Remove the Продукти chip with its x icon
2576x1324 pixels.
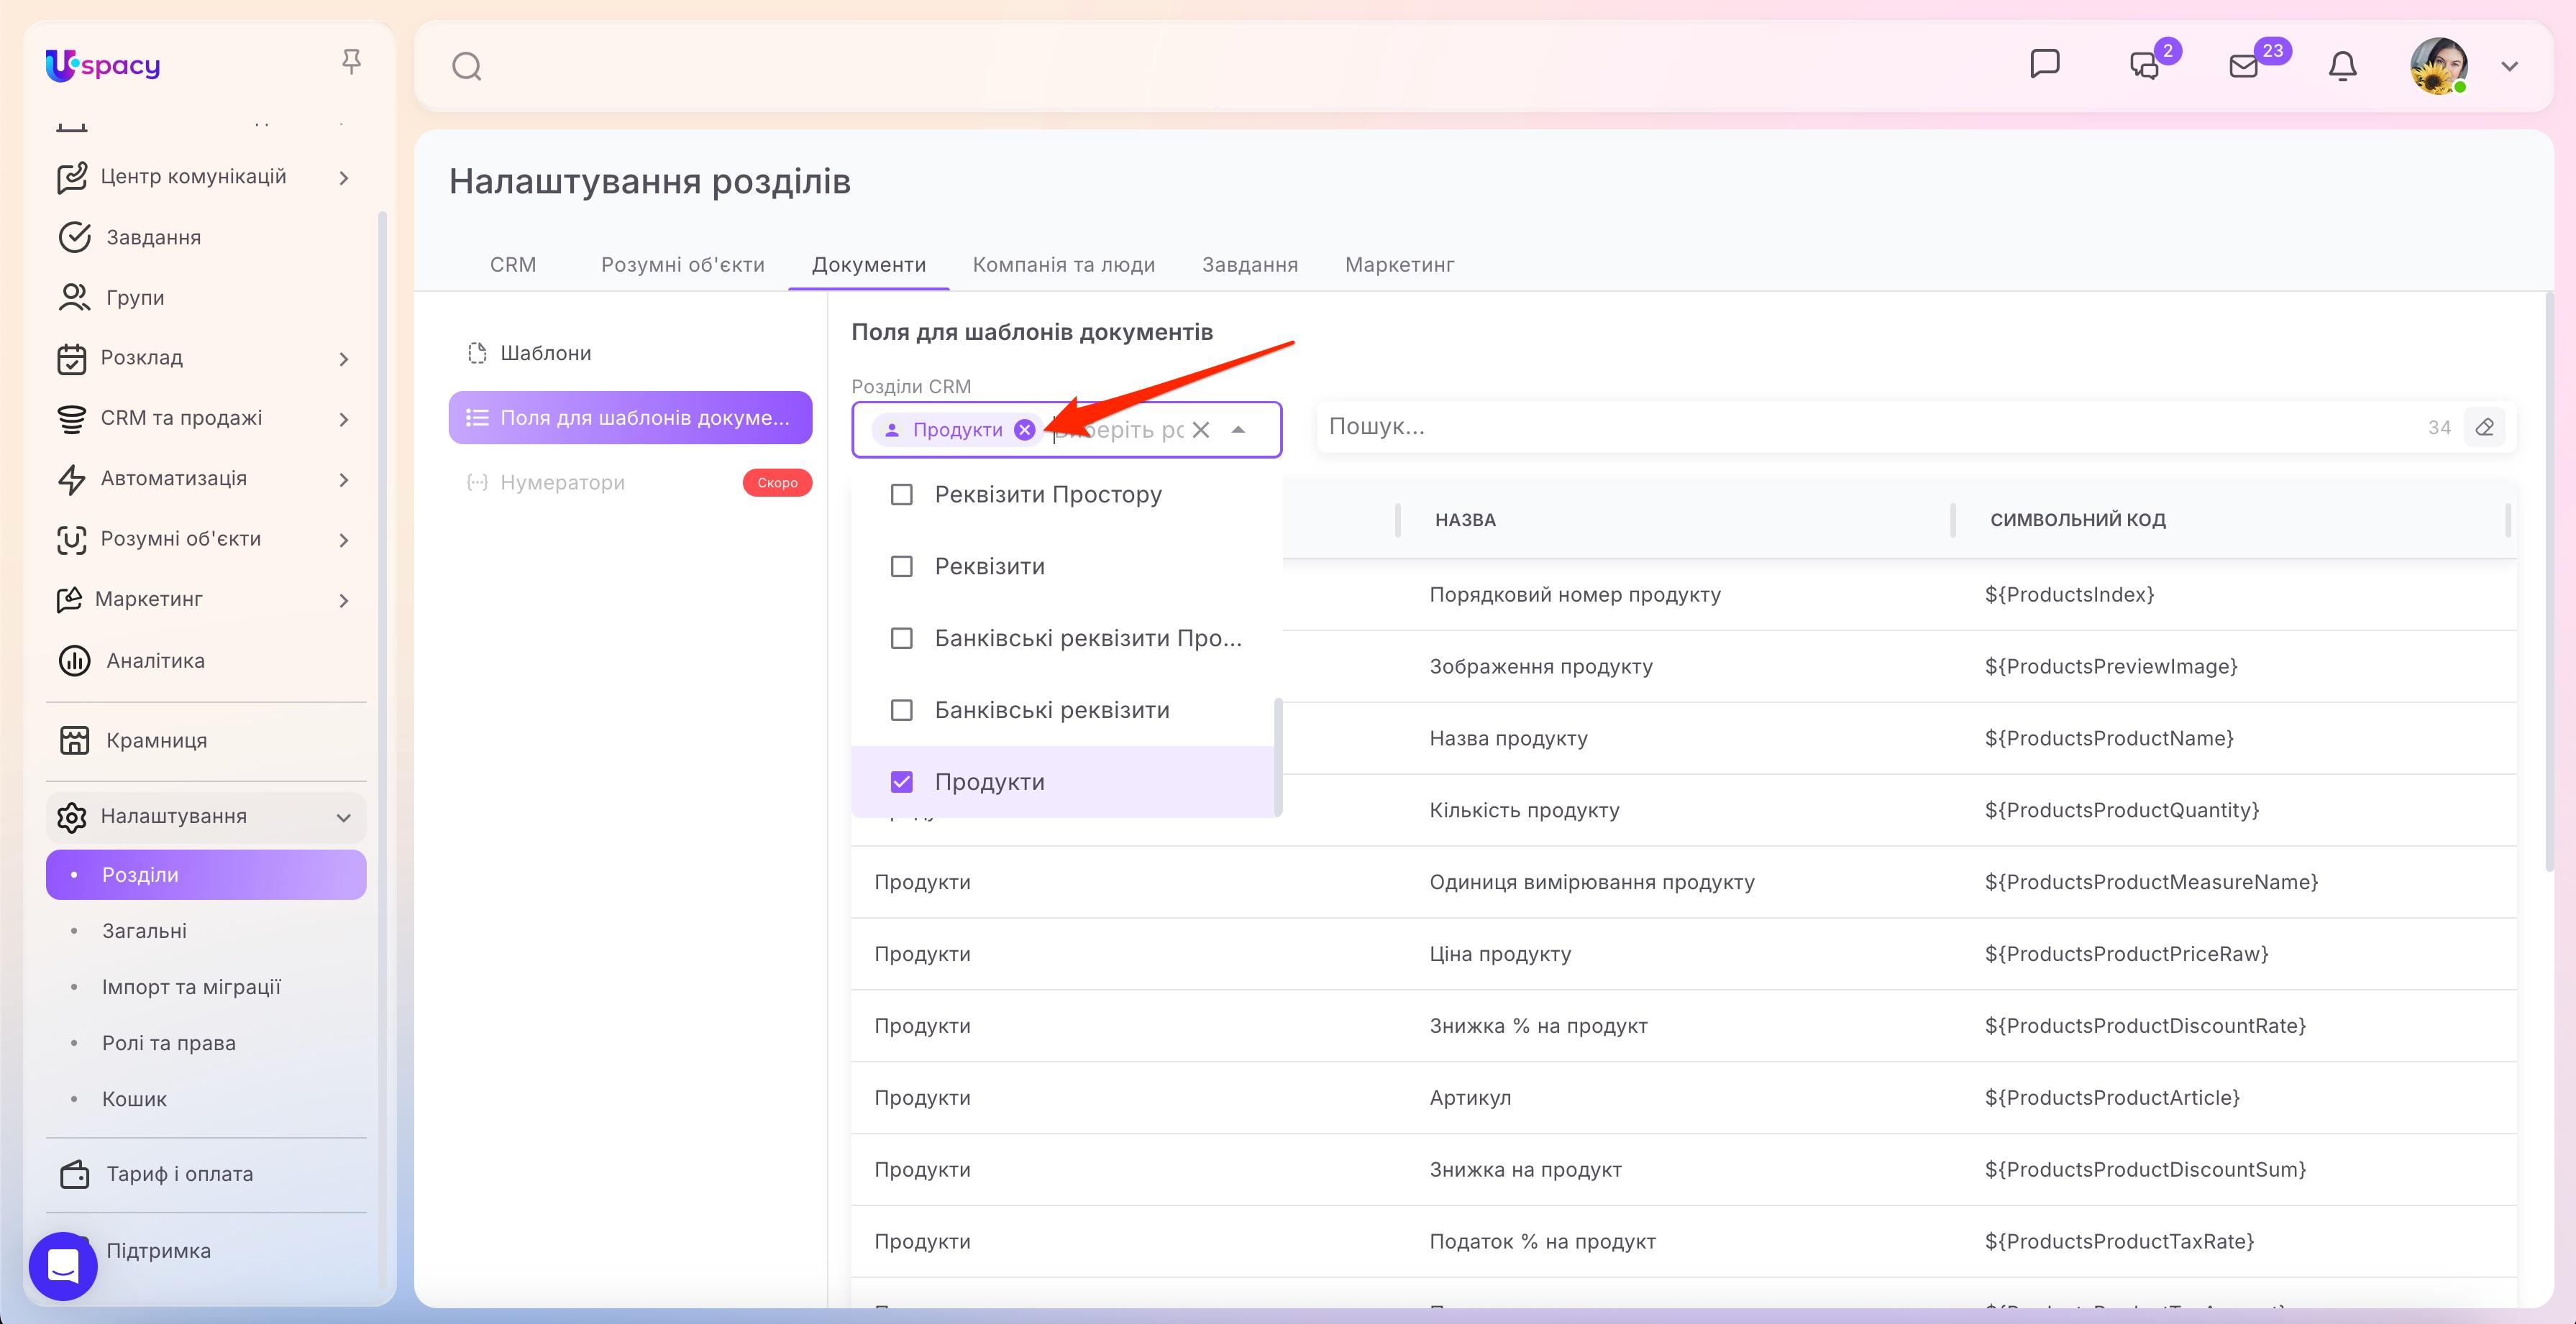(x=1024, y=430)
